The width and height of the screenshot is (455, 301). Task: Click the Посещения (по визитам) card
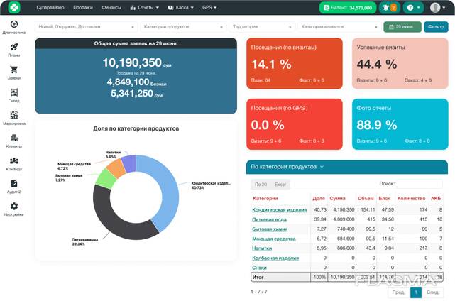click(x=295, y=63)
